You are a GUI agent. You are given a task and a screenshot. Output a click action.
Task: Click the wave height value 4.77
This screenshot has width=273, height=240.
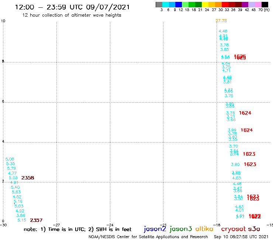pyautogui.click(x=13, y=173)
